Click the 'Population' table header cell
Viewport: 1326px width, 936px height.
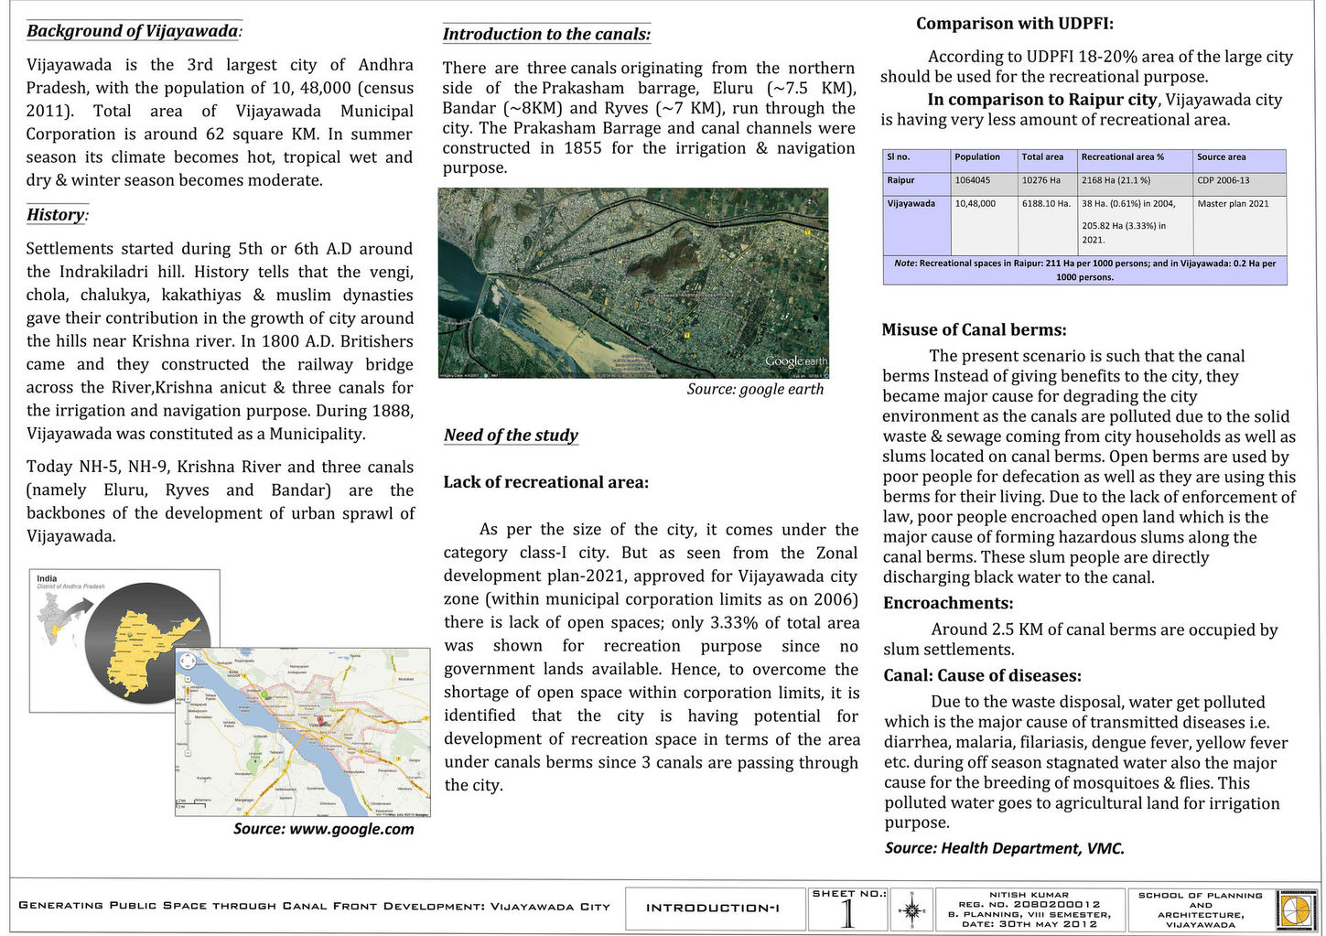tap(984, 161)
